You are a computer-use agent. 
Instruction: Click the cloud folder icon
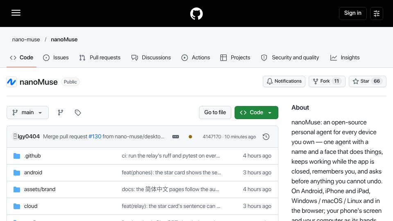click(16, 206)
